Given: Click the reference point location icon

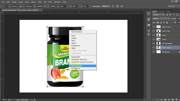Looking at the screenshot, I should [7, 6].
